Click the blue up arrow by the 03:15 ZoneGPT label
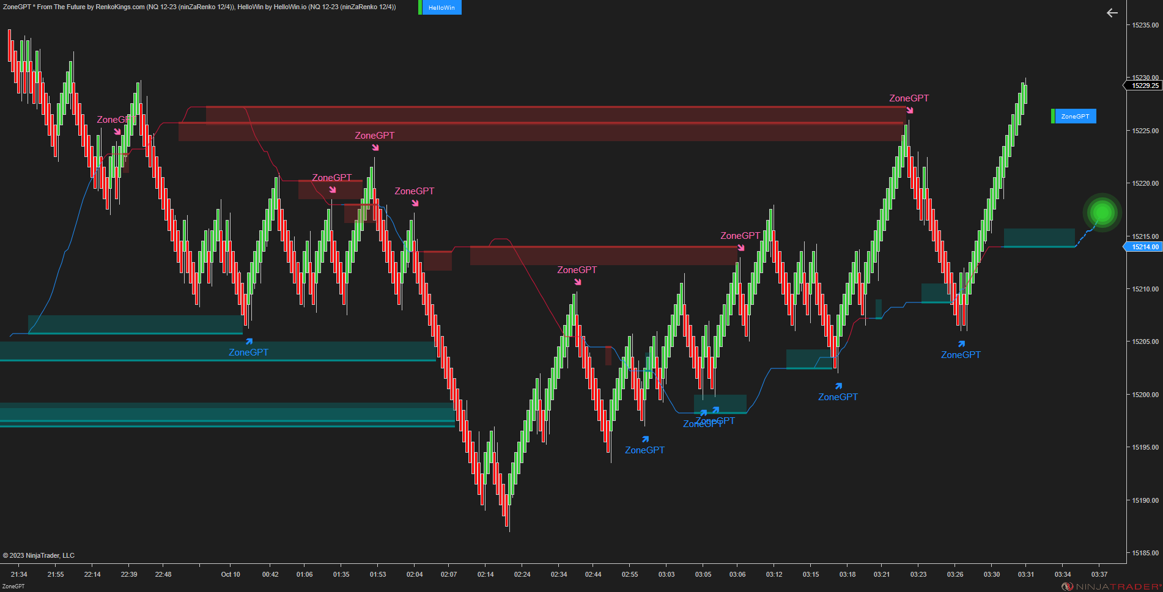This screenshot has height=592, width=1163. (839, 385)
